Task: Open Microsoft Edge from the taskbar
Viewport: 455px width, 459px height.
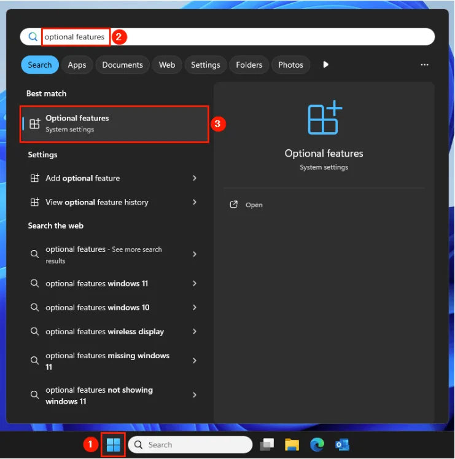Action: coord(317,445)
